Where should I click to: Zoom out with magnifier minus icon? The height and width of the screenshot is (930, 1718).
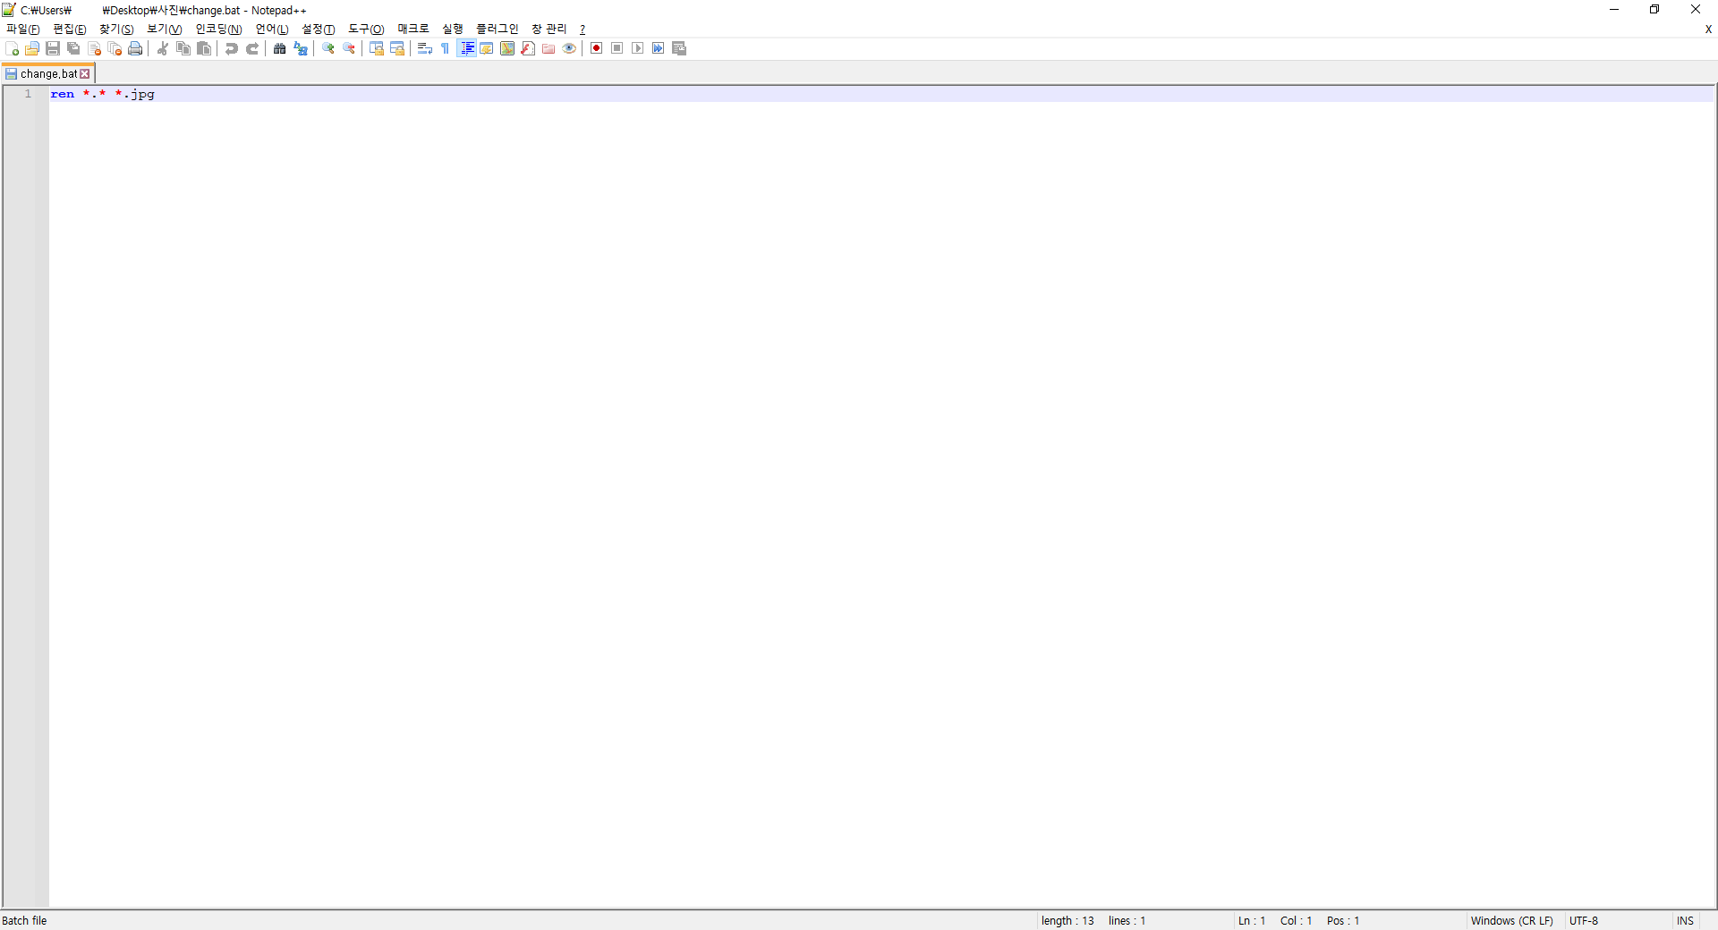pyautogui.click(x=349, y=48)
